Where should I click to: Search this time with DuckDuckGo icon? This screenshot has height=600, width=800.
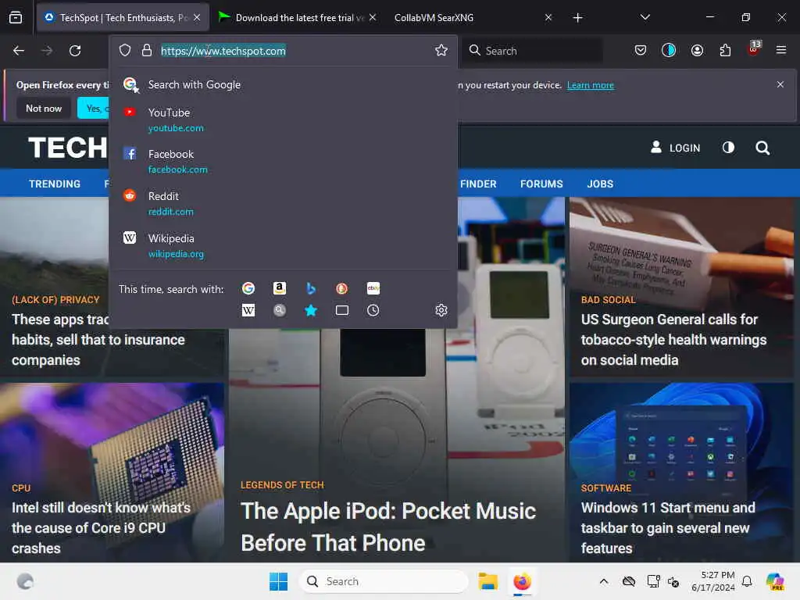tap(342, 289)
